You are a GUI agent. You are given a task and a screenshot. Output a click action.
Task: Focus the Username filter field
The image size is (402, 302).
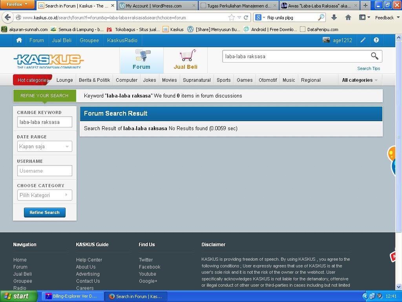45,171
